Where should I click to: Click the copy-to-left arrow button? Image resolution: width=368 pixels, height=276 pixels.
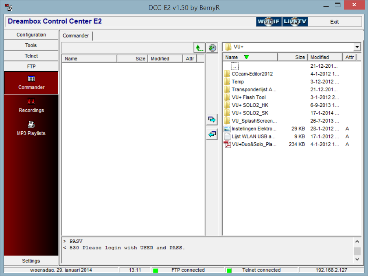coord(212,134)
